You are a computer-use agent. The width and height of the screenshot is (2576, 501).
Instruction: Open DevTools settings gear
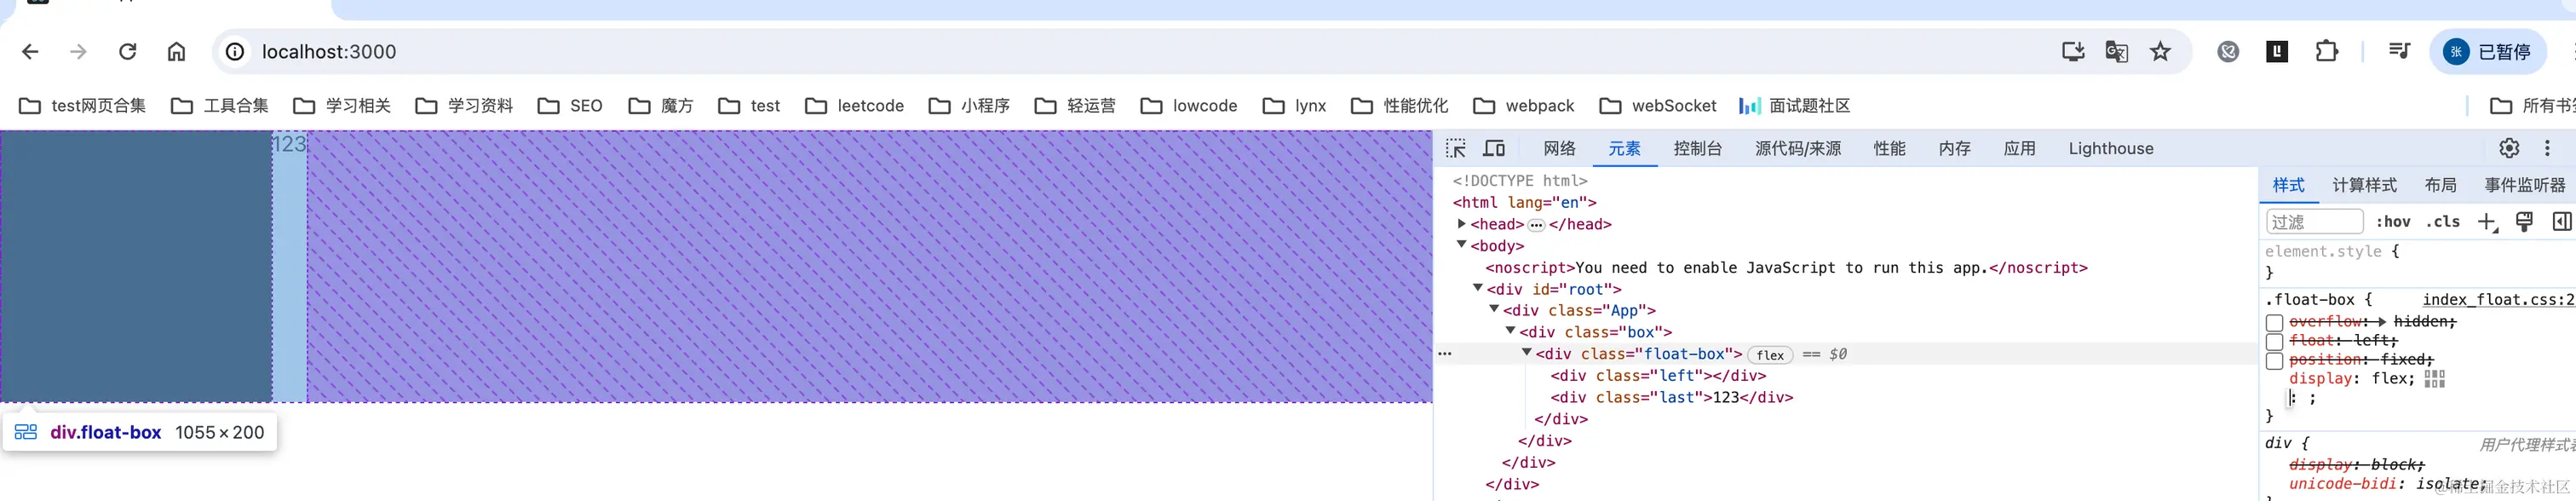(2509, 148)
